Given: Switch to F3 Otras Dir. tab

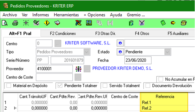Looking at the screenshot, I should click(106, 34).
